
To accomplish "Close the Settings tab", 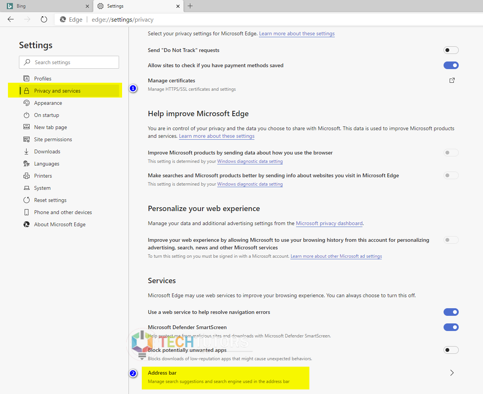I will click(x=178, y=6).
